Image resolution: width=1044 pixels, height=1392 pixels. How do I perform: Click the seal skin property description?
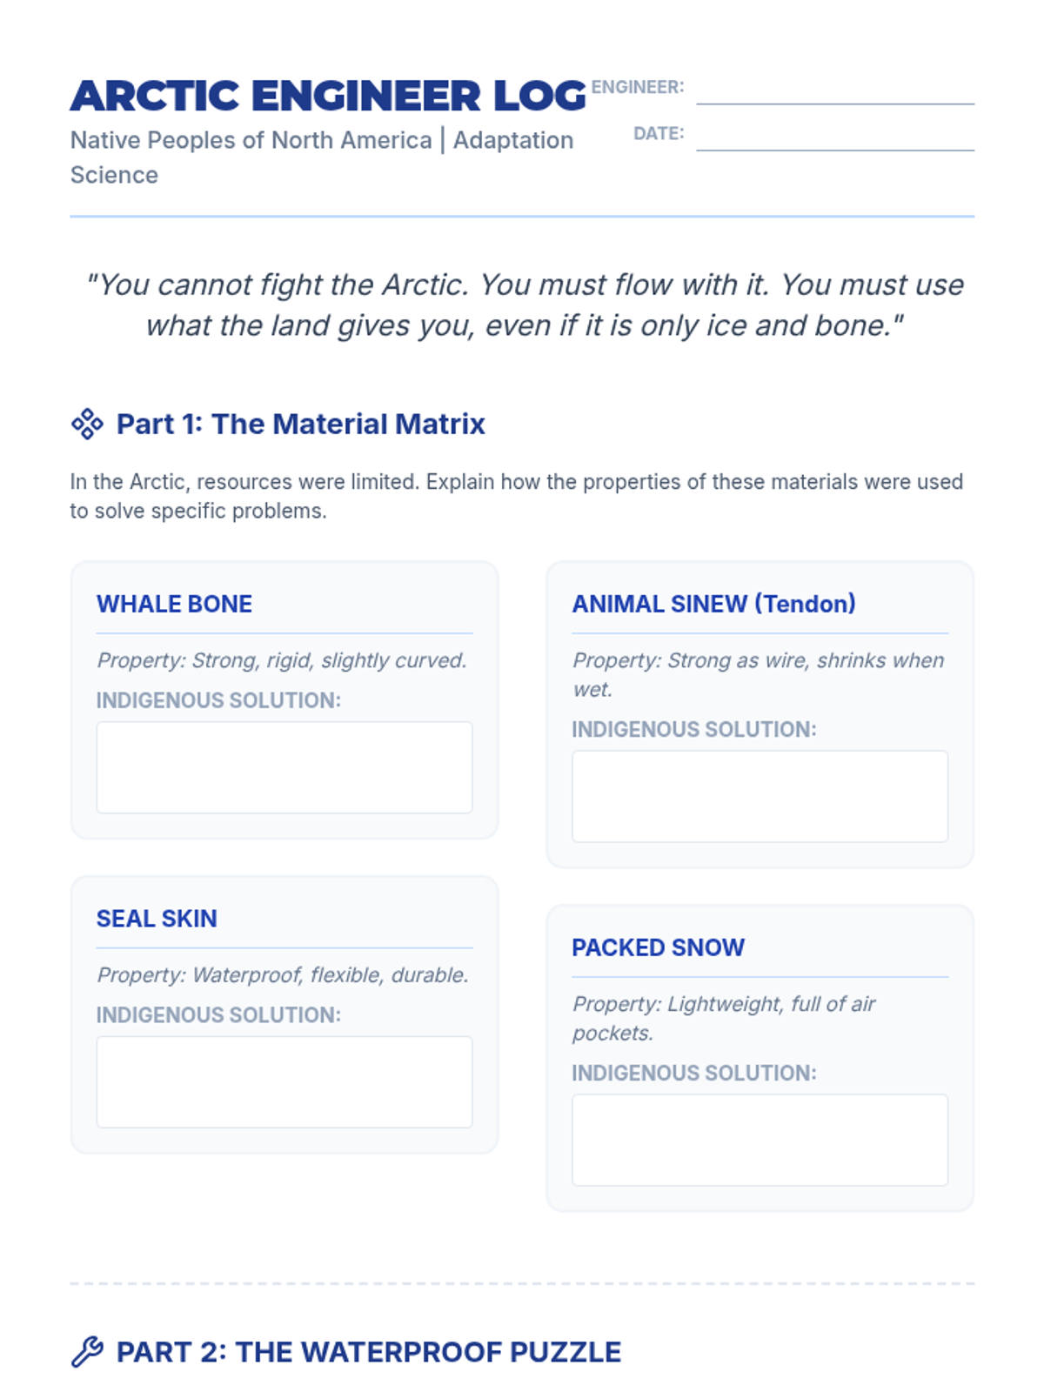click(x=283, y=975)
